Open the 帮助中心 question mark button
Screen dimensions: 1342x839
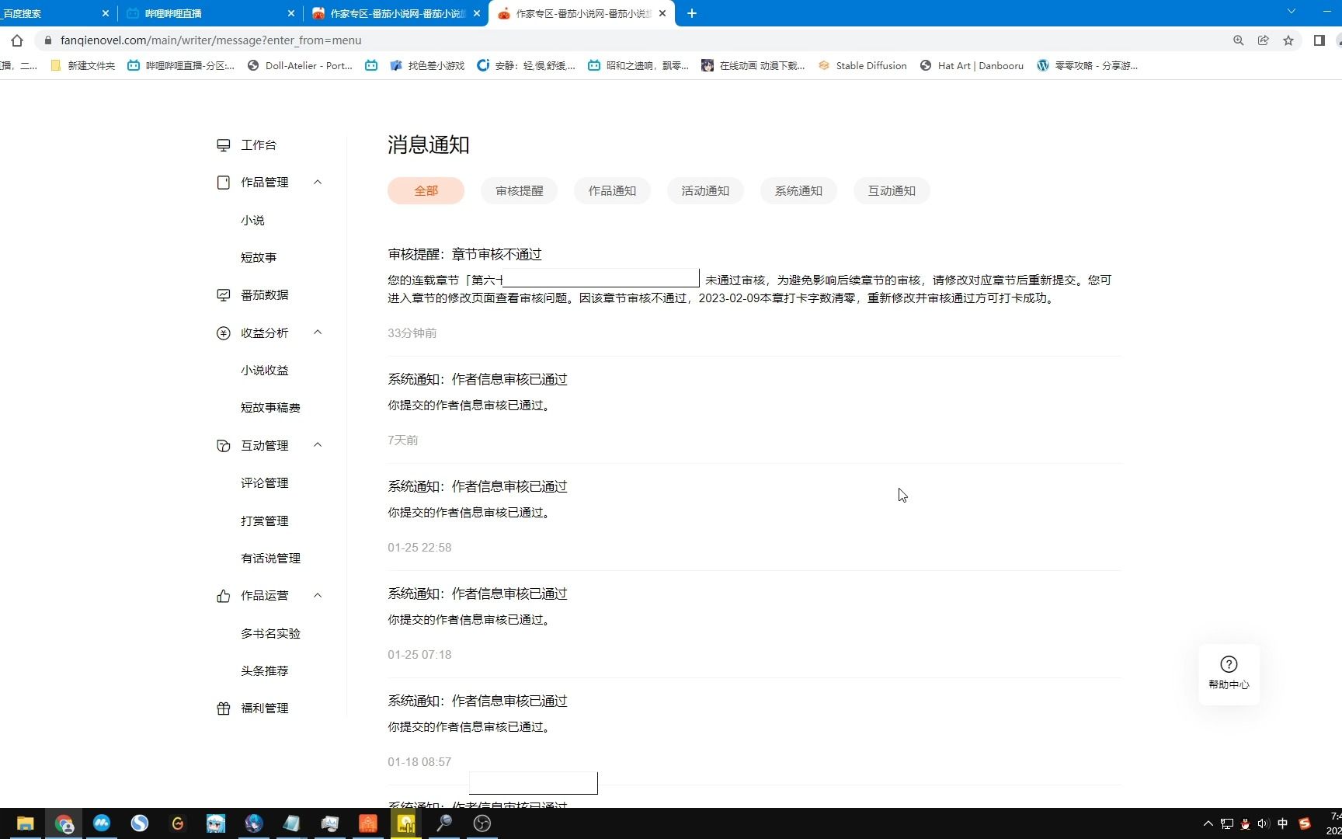click(x=1229, y=673)
